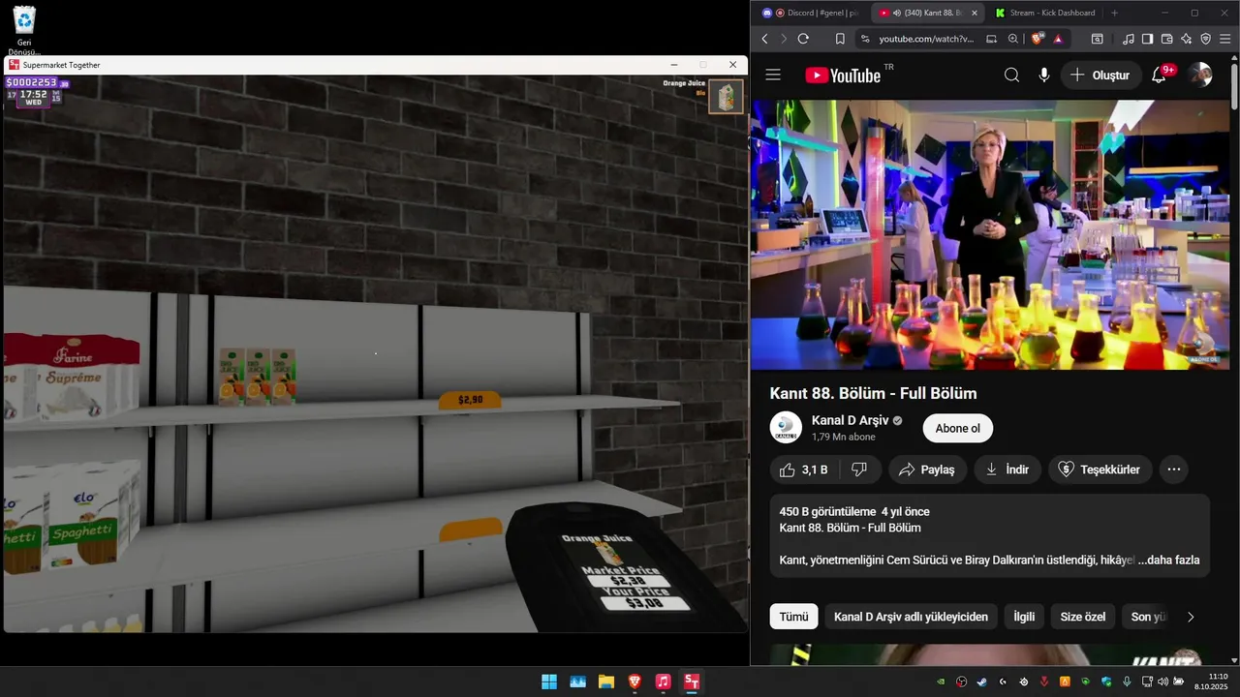
Task: Open the Recycle Bin desktop icon
Action: (24, 29)
